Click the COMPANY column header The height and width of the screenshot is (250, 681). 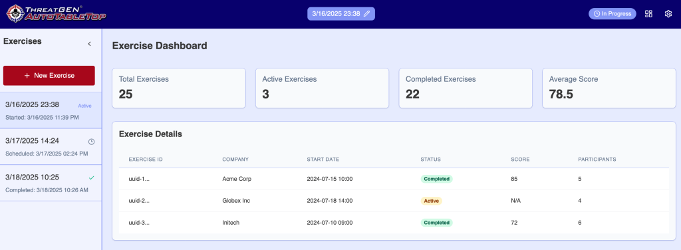pos(235,160)
